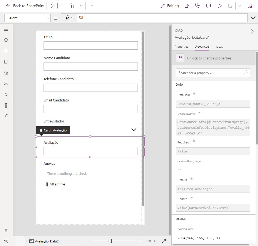Expand the hamburger navigation menu
The width and height of the screenshot is (258, 246).
(x=6, y=29)
